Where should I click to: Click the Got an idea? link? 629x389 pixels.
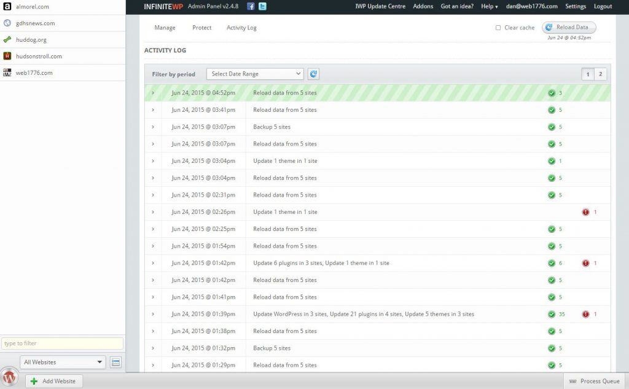pyautogui.click(x=457, y=6)
